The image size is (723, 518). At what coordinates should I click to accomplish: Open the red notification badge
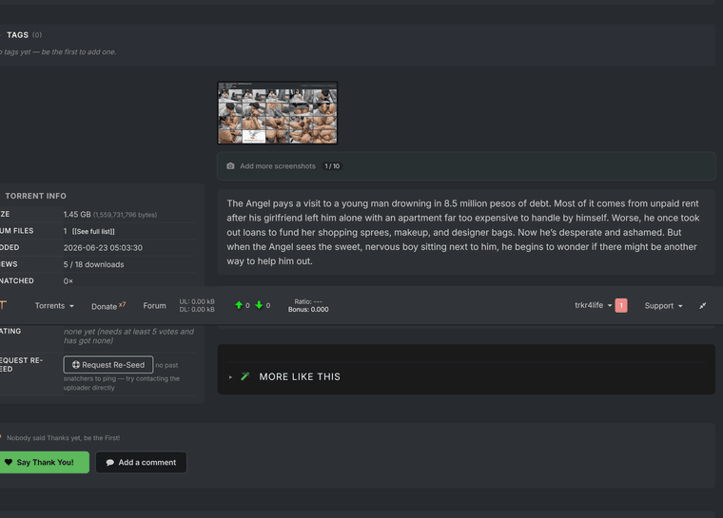(621, 305)
